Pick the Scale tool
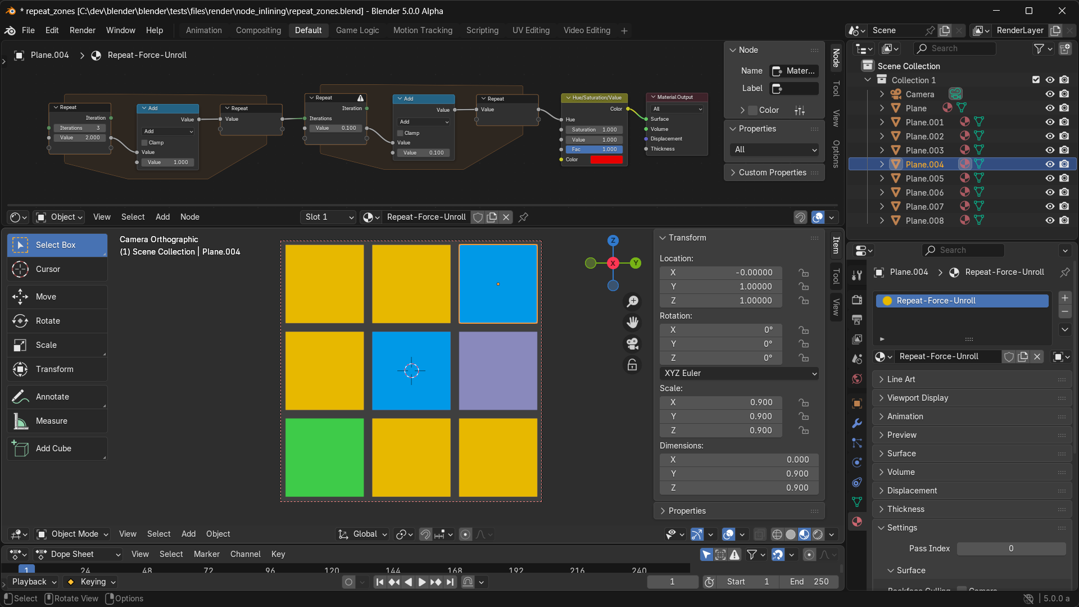 click(x=57, y=345)
